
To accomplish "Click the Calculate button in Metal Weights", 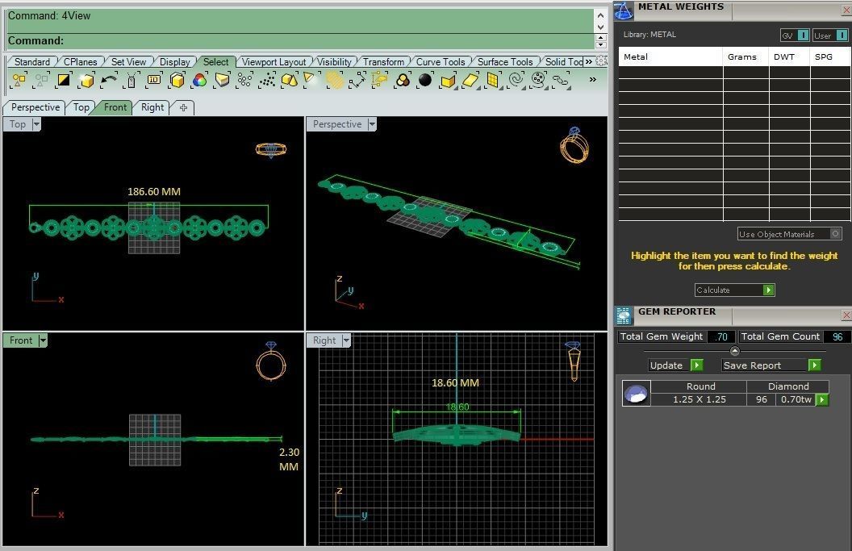I will (734, 290).
